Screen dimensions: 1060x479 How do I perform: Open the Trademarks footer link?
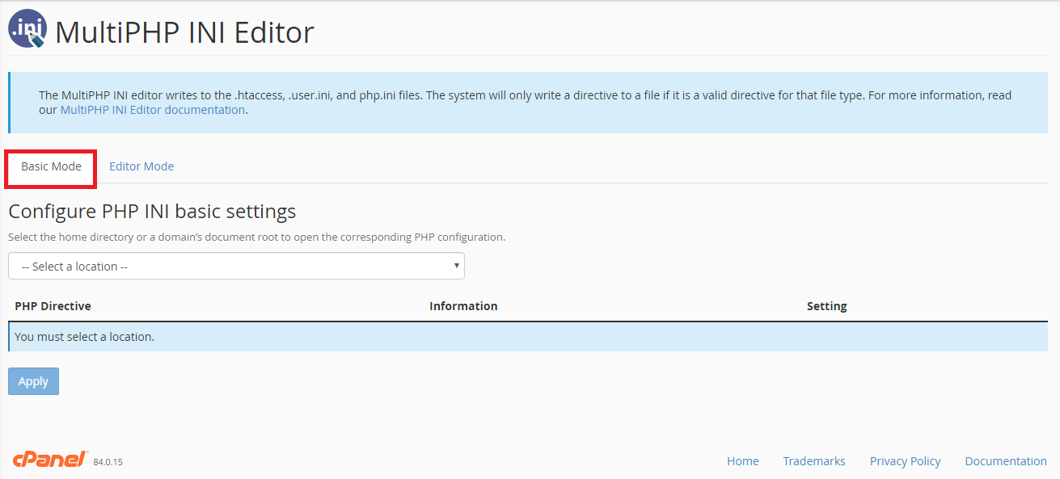814,461
